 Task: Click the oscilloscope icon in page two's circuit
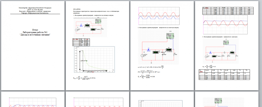pyautogui.click(x=98, y=21)
